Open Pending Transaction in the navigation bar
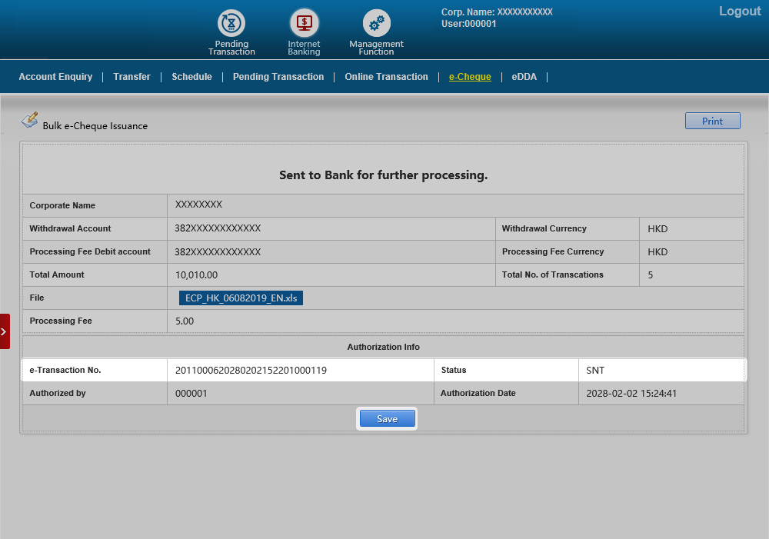Screen dimensions: 769x539 pos(278,77)
